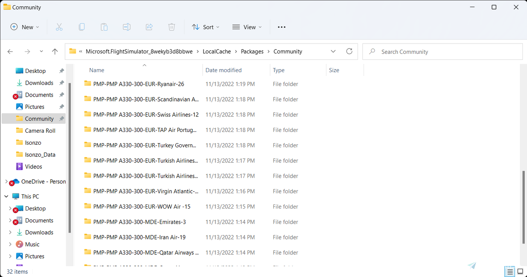527x277 pixels.
Task: Collapse the This PC tree node
Action: [6, 196]
